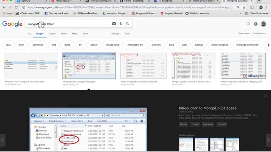The width and height of the screenshot is (271, 152).
Task: Go to the previous image in preview
Action: pyautogui.click(x=3, y=140)
